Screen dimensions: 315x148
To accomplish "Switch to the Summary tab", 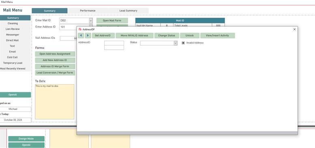I will coord(49,11).
